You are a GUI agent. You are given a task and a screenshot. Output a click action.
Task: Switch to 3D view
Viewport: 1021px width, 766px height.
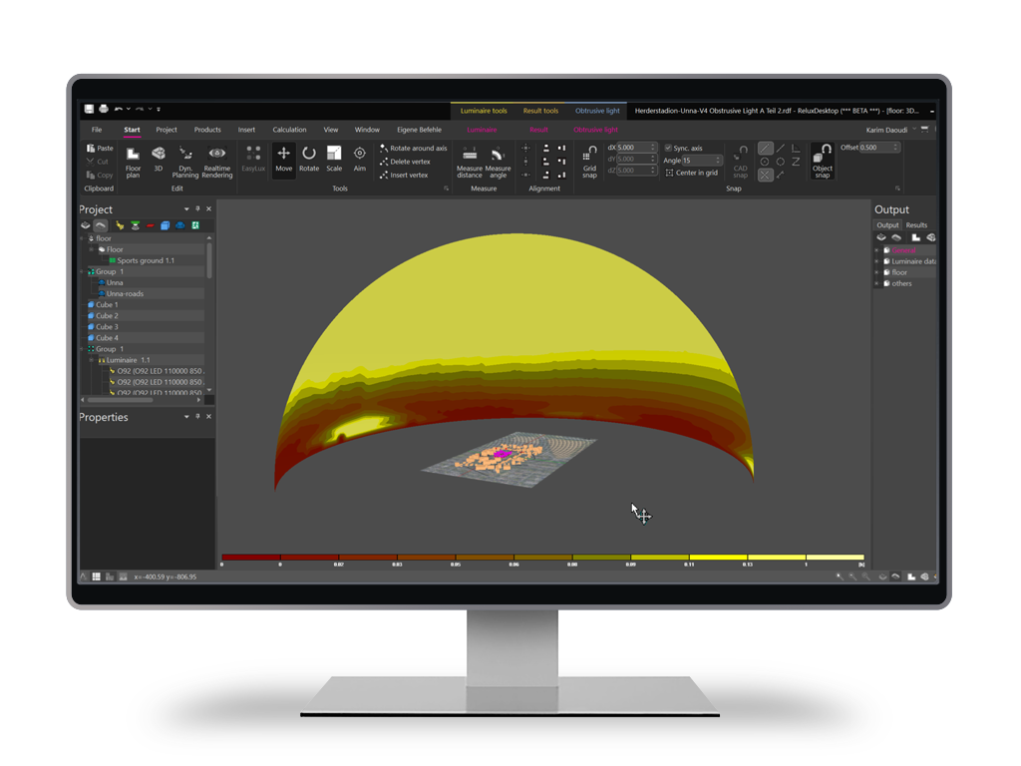[x=158, y=159]
